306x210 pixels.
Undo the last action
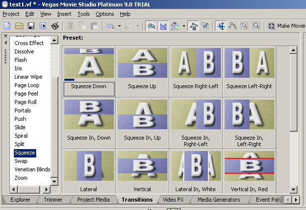(110, 26)
